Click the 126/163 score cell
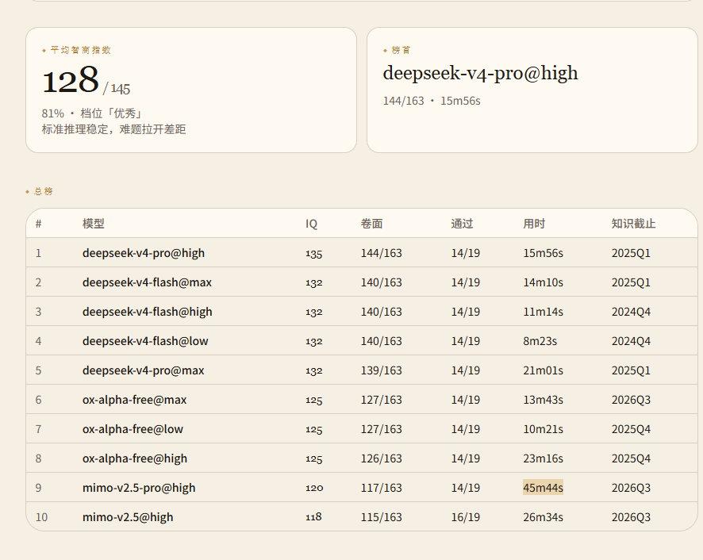The width and height of the screenshot is (703, 560). click(x=382, y=458)
